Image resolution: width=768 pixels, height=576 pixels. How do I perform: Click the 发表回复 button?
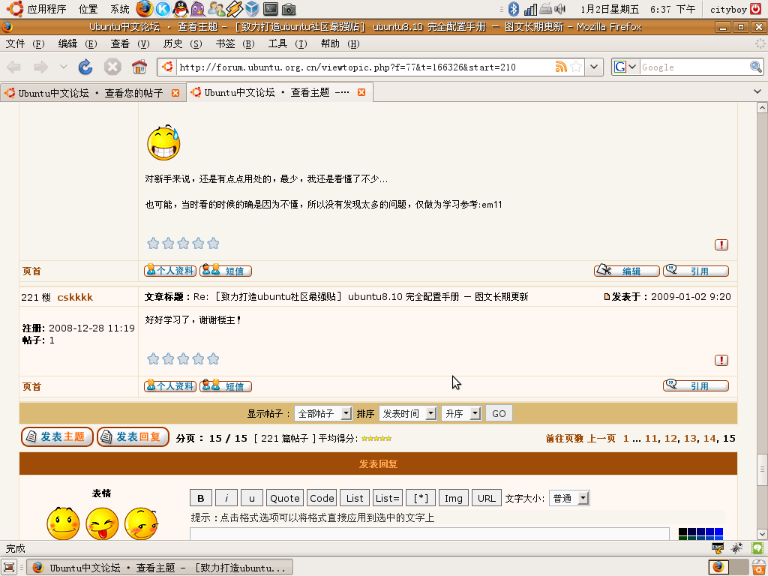point(133,437)
